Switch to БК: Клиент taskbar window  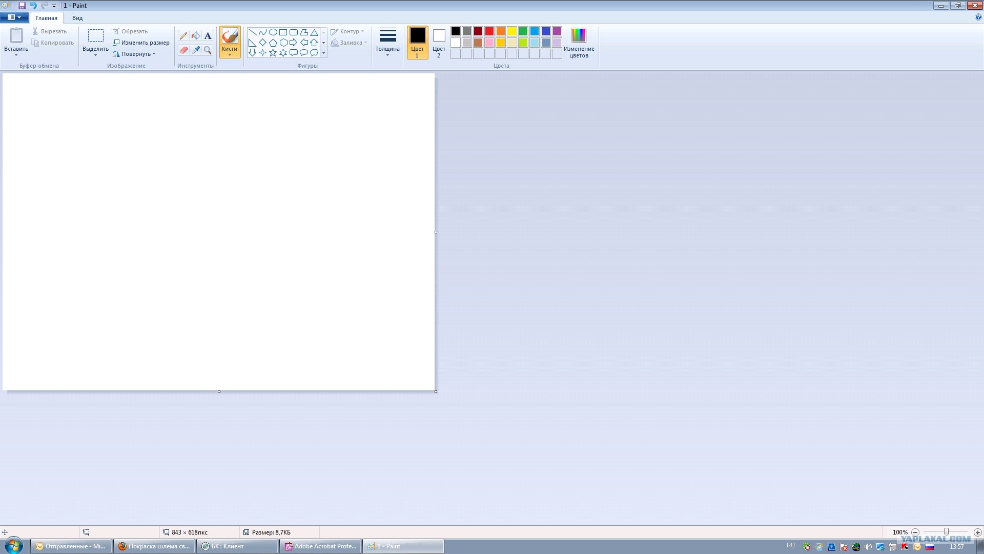click(237, 546)
